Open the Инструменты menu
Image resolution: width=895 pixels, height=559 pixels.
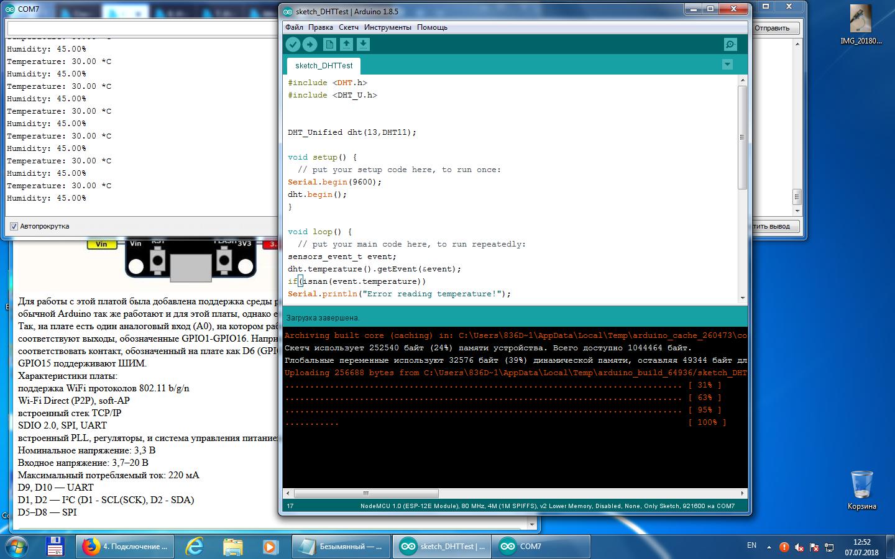tap(387, 27)
